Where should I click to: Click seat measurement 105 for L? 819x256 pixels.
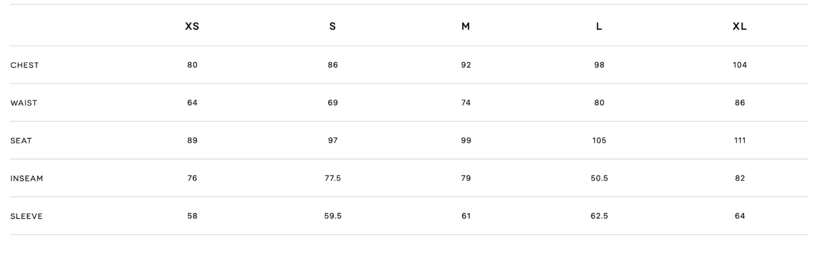(x=599, y=141)
